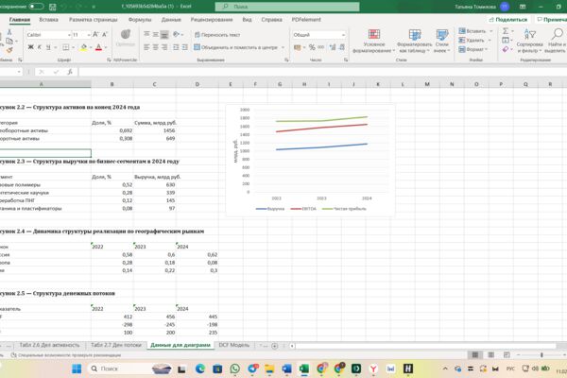Viewport: 567px width, 378px height.
Task: Increase decimal places
Action: click(333, 47)
